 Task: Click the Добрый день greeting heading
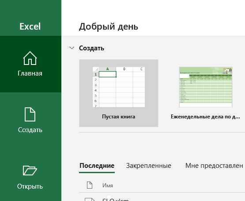pos(109,27)
